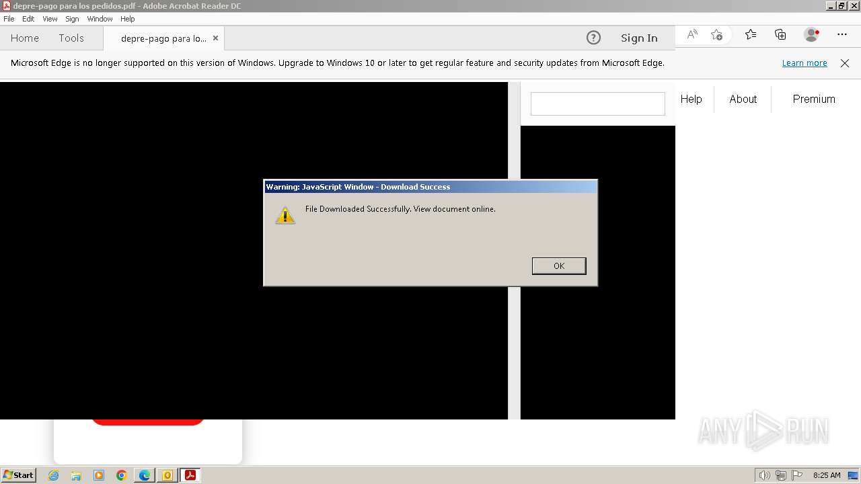861x484 pixels.
Task: Open the Edge profile avatar
Action: tap(811, 34)
